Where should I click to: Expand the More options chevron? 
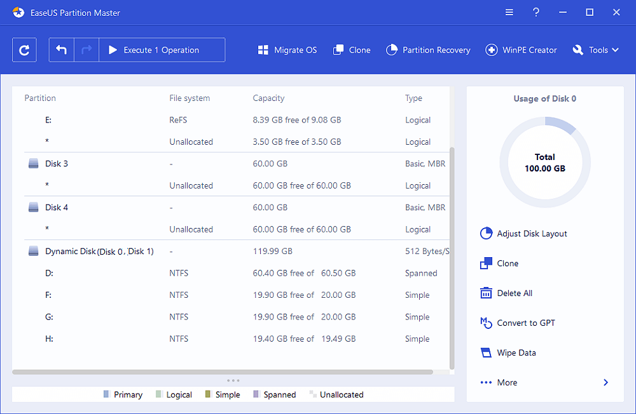click(605, 383)
